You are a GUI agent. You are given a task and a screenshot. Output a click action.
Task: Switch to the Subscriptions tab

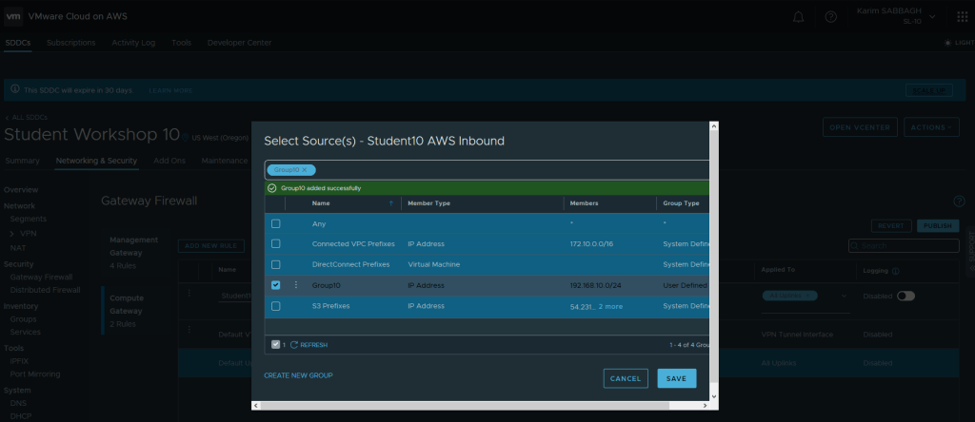click(x=70, y=43)
